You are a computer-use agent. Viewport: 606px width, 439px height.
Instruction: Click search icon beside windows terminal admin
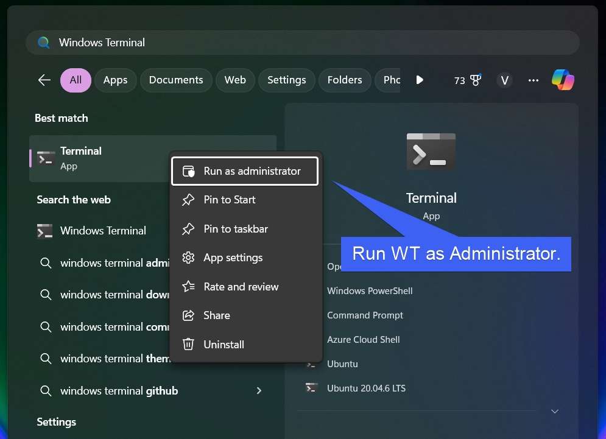click(46, 263)
